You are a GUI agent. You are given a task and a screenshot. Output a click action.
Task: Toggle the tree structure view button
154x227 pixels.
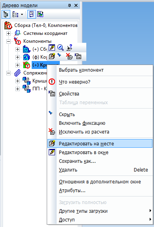coord(6,14)
